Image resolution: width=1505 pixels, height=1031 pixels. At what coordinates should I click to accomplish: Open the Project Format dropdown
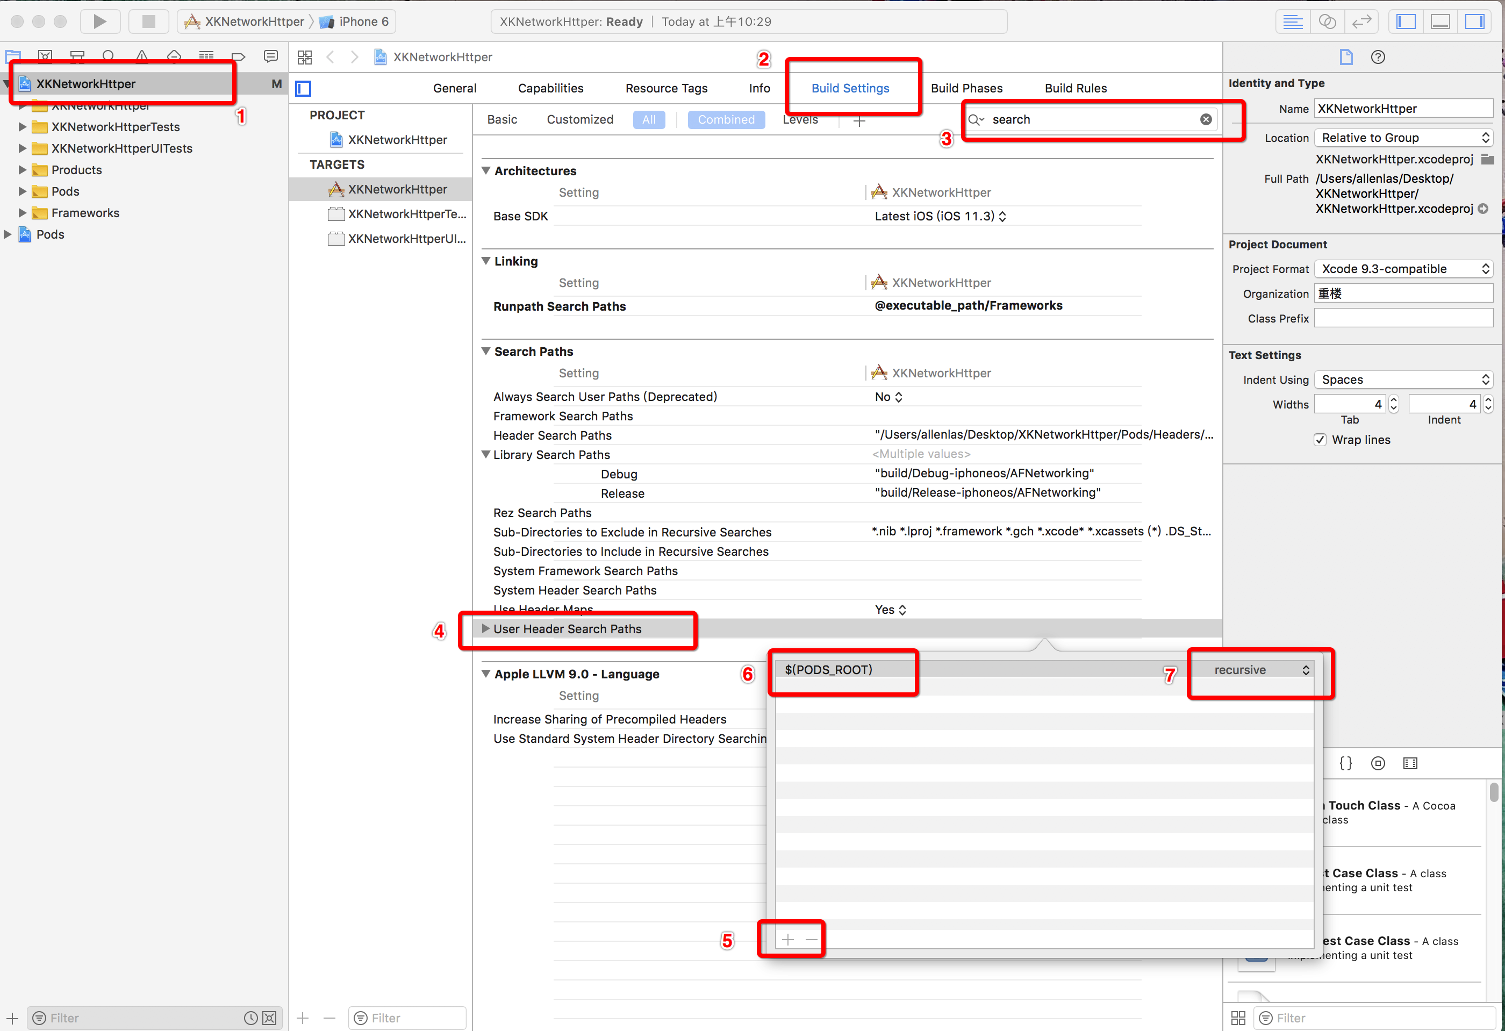click(x=1403, y=269)
